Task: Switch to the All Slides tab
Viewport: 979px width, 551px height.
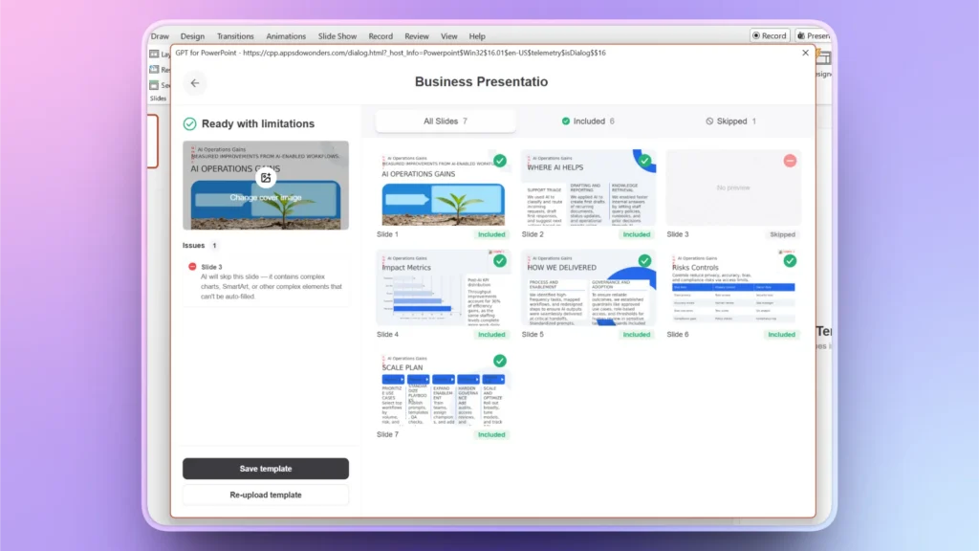Action: click(446, 121)
